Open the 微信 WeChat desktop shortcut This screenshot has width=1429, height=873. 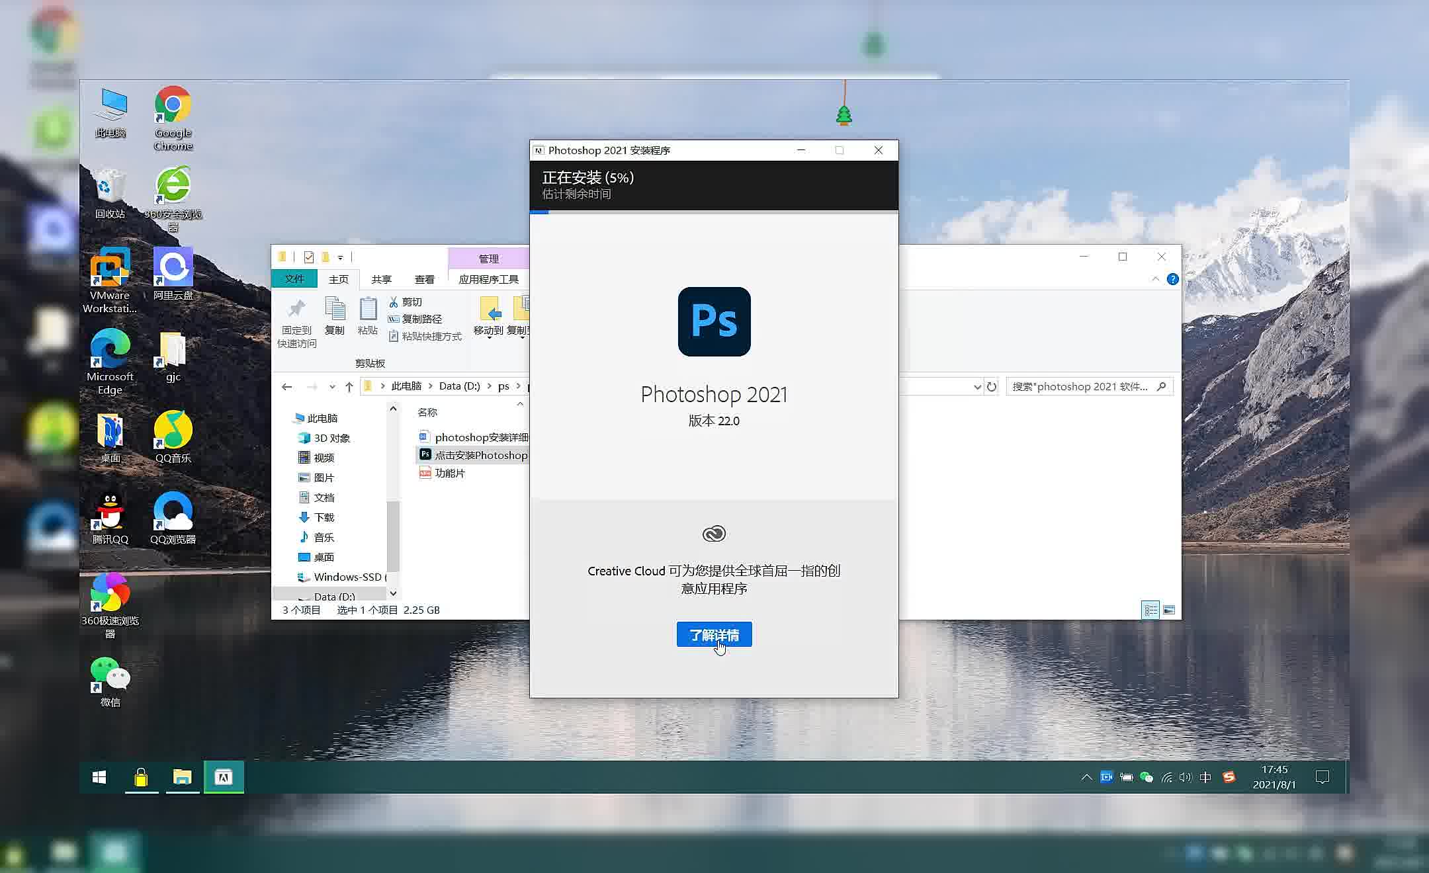click(110, 681)
